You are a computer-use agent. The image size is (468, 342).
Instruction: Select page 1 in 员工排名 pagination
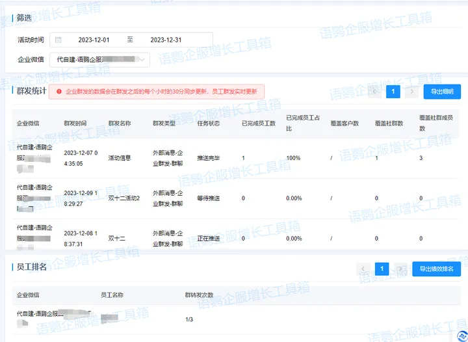click(382, 269)
